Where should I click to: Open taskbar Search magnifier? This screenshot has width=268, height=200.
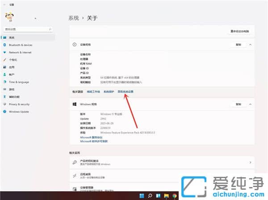[x=150, y=196]
